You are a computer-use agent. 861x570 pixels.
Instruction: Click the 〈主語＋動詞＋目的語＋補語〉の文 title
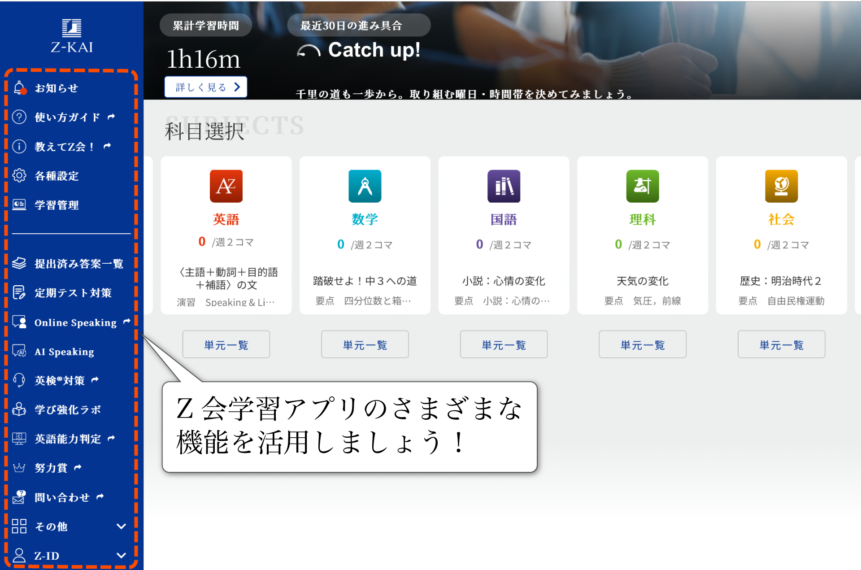pos(228,278)
